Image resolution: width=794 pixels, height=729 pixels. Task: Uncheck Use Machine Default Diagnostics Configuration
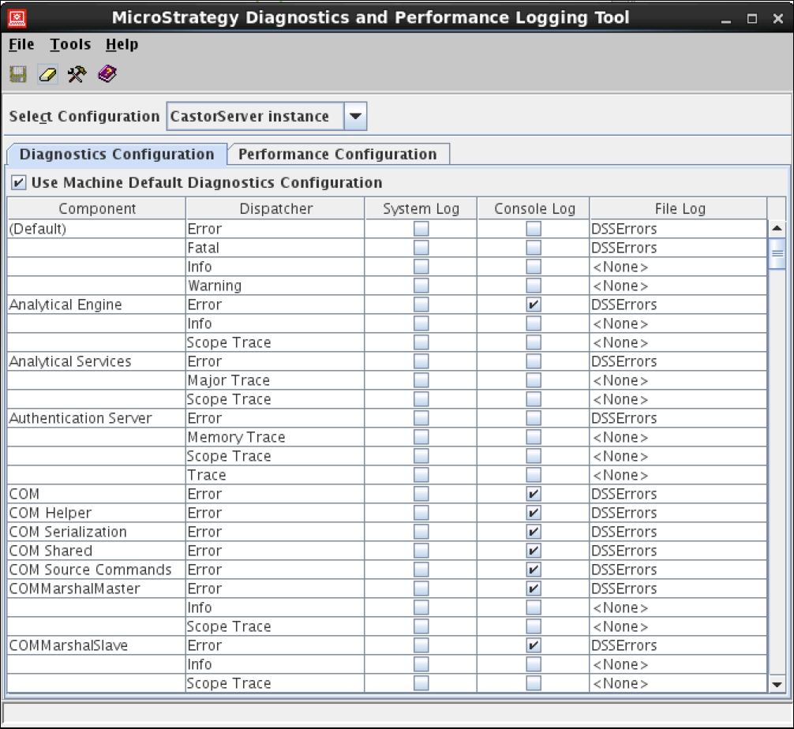pyautogui.click(x=19, y=182)
